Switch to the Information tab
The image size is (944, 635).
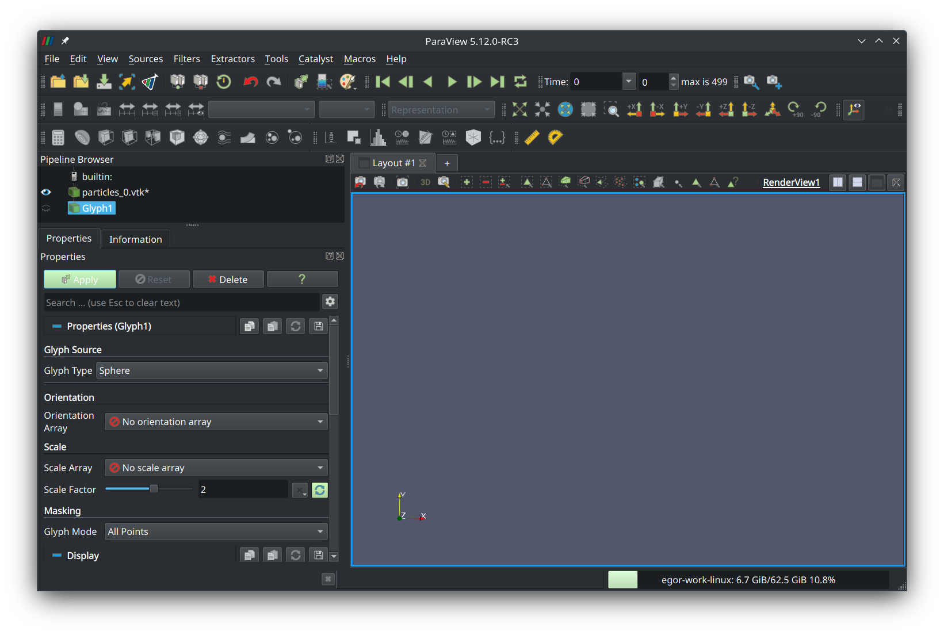136,239
